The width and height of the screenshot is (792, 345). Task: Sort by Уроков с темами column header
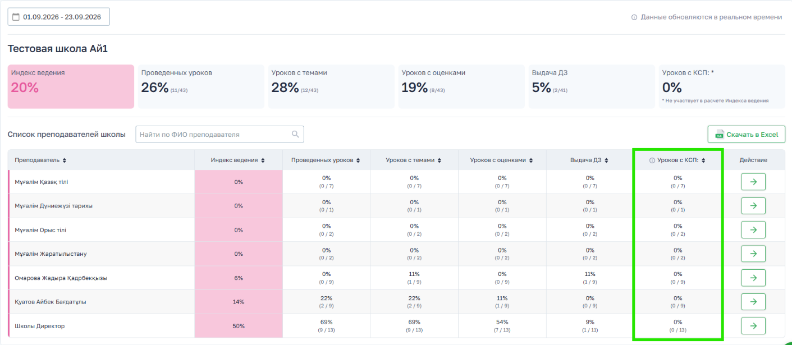(414, 160)
